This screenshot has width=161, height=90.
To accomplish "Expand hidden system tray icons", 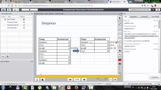I will [x=136, y=88].
